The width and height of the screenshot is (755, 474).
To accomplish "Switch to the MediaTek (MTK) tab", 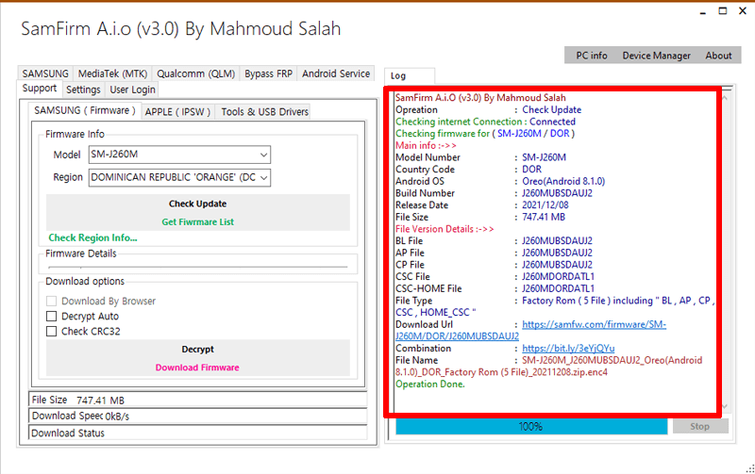I will pyautogui.click(x=111, y=74).
